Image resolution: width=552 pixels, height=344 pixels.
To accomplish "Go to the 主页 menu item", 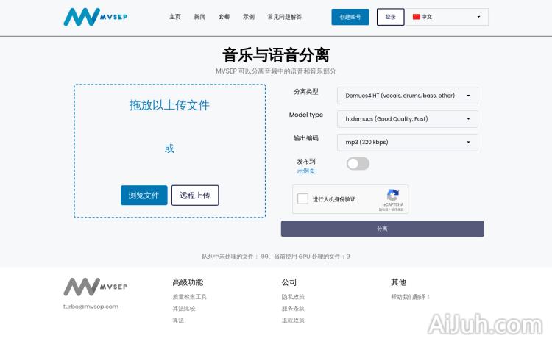I will 175,17.
